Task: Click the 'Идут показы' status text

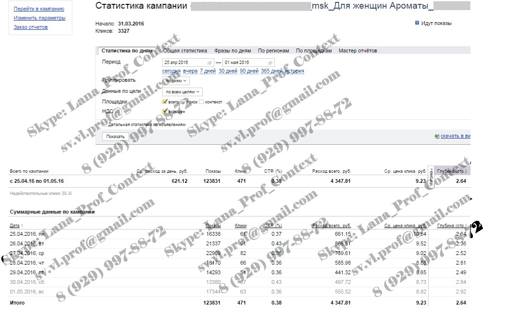Action: tap(436, 23)
